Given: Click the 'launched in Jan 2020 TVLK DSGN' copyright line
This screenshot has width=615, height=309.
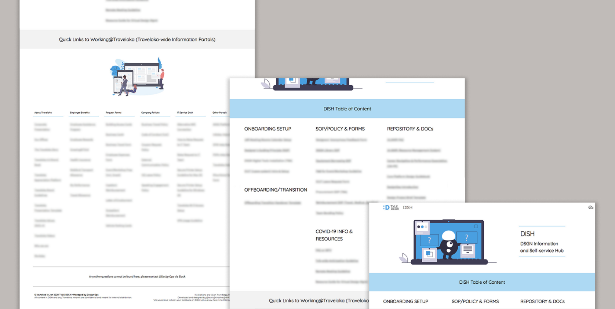Looking at the screenshot, I should click(x=66, y=295).
